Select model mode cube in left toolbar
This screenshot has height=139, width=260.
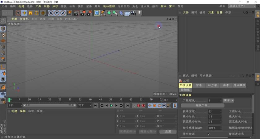[x=3, y=29]
